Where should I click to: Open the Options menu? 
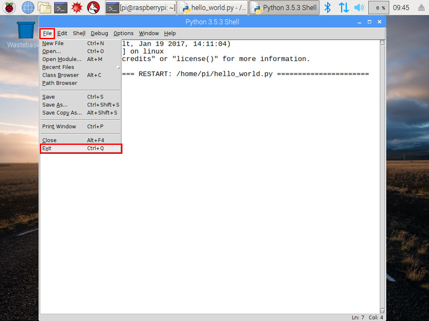123,33
